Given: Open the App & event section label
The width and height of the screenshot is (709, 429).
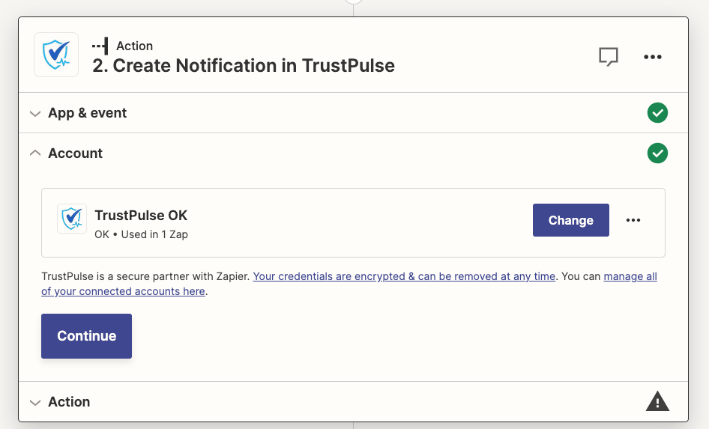Looking at the screenshot, I should tap(87, 113).
